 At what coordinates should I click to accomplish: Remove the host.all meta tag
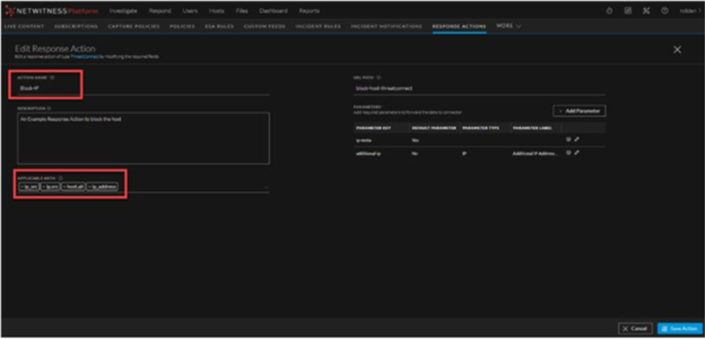(x=64, y=187)
